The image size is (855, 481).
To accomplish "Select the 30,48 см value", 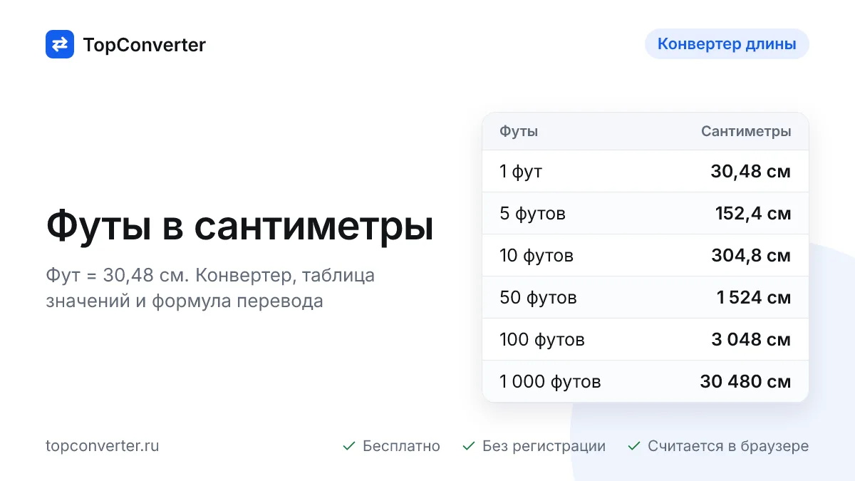I will click(750, 171).
